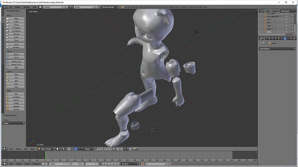Add a Nurbs Curve

click(x=15, y=61)
